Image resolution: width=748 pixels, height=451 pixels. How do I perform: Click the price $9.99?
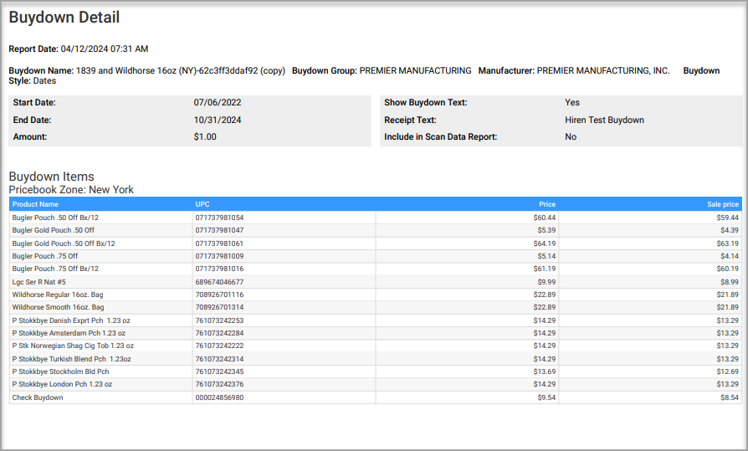click(x=546, y=282)
